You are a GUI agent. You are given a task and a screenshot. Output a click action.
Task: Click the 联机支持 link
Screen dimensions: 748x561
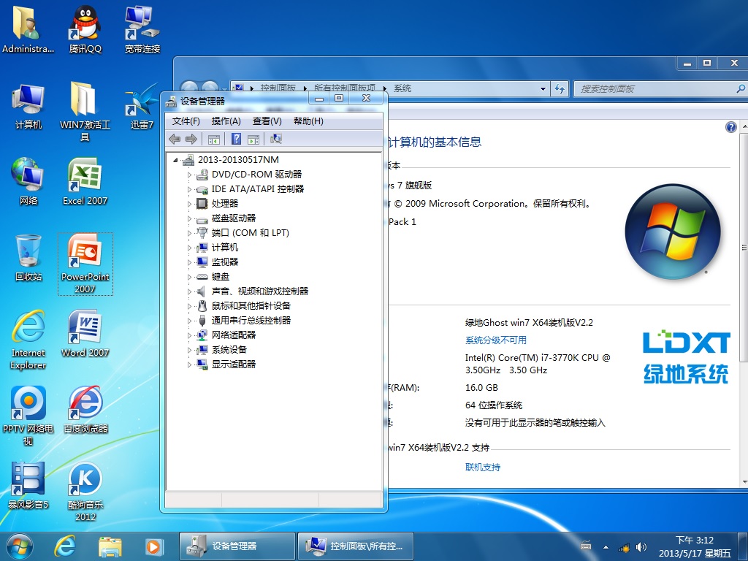click(x=483, y=467)
